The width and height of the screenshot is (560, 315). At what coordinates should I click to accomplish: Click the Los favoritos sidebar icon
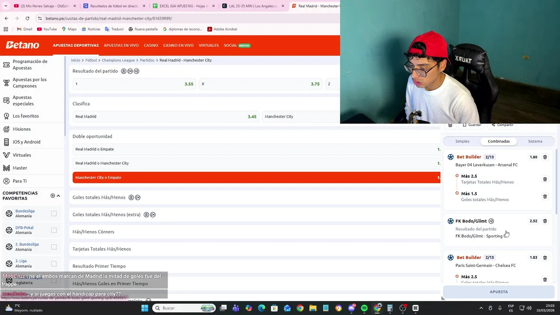[6, 116]
